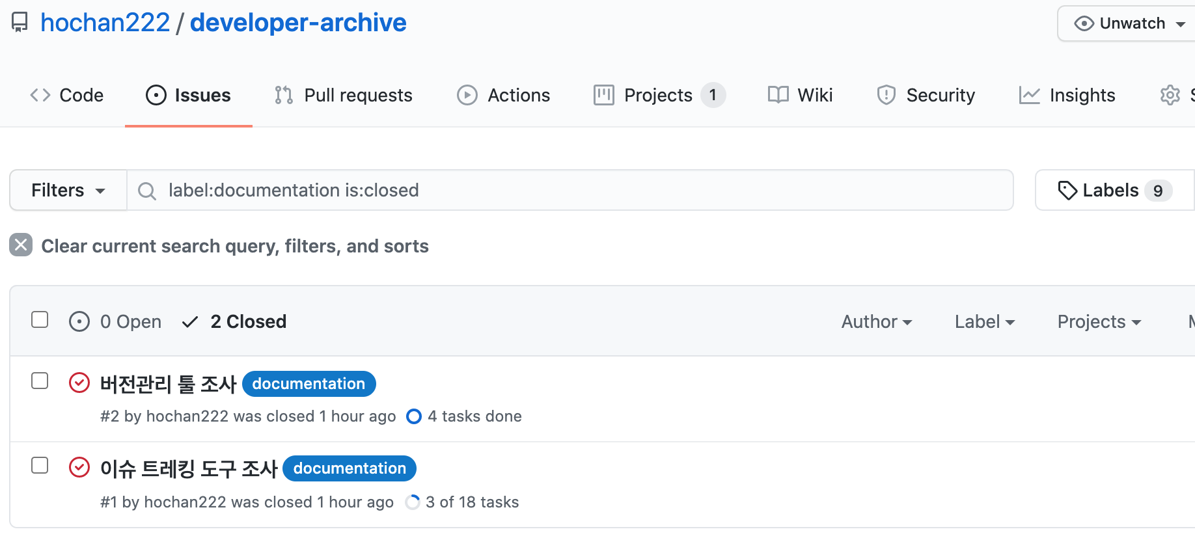1195x553 pixels.
Task: Click the Labels tag icon
Action: coord(1067,191)
